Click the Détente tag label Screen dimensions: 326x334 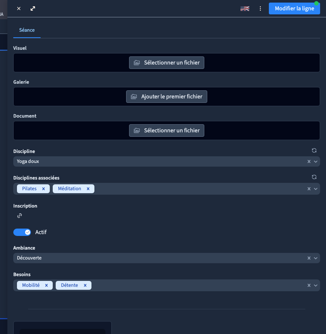pyautogui.click(x=69, y=285)
